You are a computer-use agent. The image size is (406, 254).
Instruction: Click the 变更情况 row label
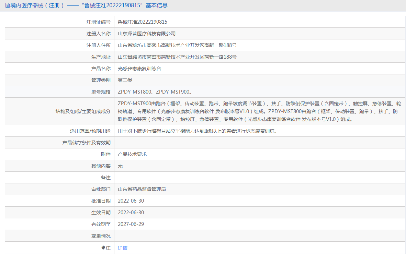(x=101, y=236)
